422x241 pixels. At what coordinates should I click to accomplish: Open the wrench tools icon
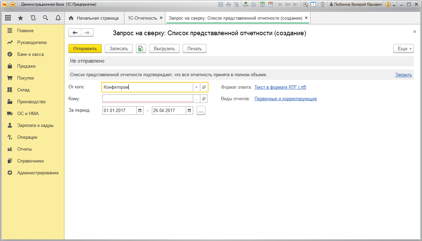point(322,4)
